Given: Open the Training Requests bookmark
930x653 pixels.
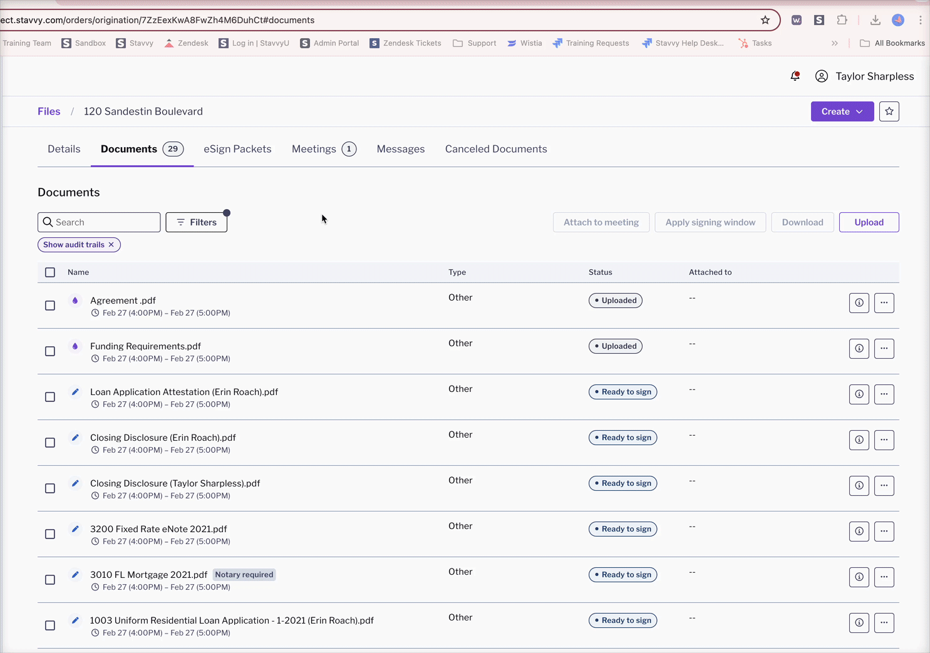Looking at the screenshot, I should pyautogui.click(x=591, y=43).
